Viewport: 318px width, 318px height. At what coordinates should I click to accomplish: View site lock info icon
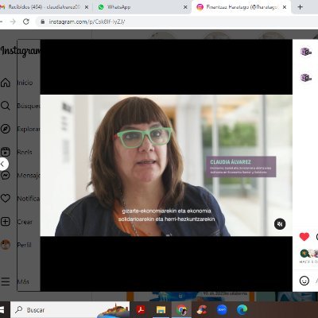tap(42, 21)
